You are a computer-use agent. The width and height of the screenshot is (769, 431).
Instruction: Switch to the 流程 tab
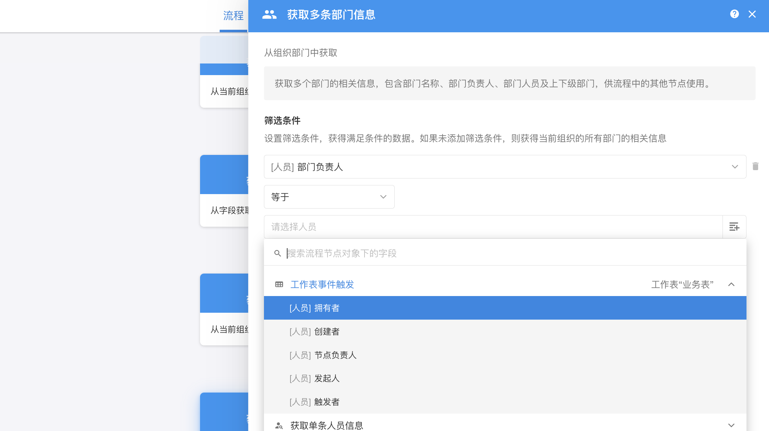coord(233,16)
